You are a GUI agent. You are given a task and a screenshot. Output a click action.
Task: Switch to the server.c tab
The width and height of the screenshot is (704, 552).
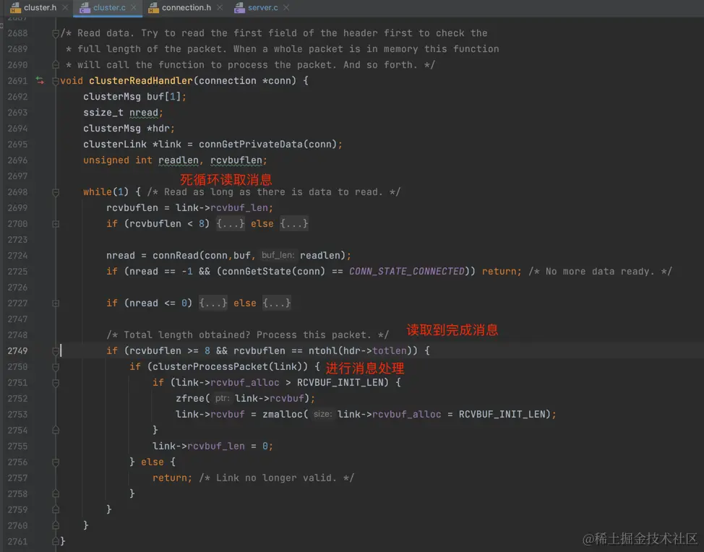pos(262,8)
